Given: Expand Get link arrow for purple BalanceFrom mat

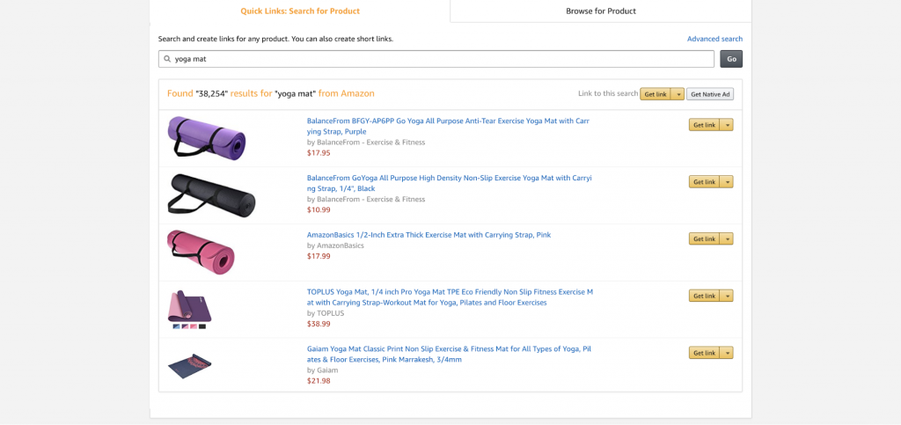Looking at the screenshot, I should click(727, 125).
